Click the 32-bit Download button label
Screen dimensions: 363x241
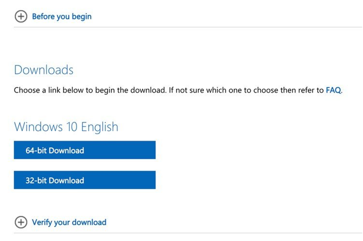pyautogui.click(x=55, y=181)
